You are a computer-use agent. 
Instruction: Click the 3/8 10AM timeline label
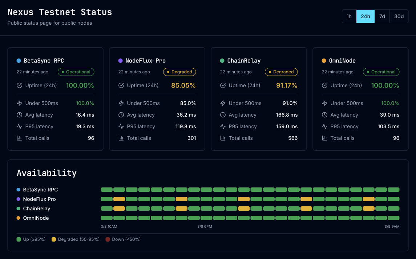[109, 227]
